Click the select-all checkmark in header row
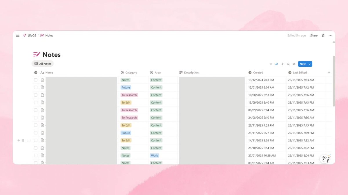 [36, 73]
